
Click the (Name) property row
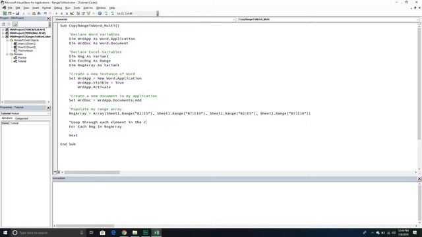(25, 123)
